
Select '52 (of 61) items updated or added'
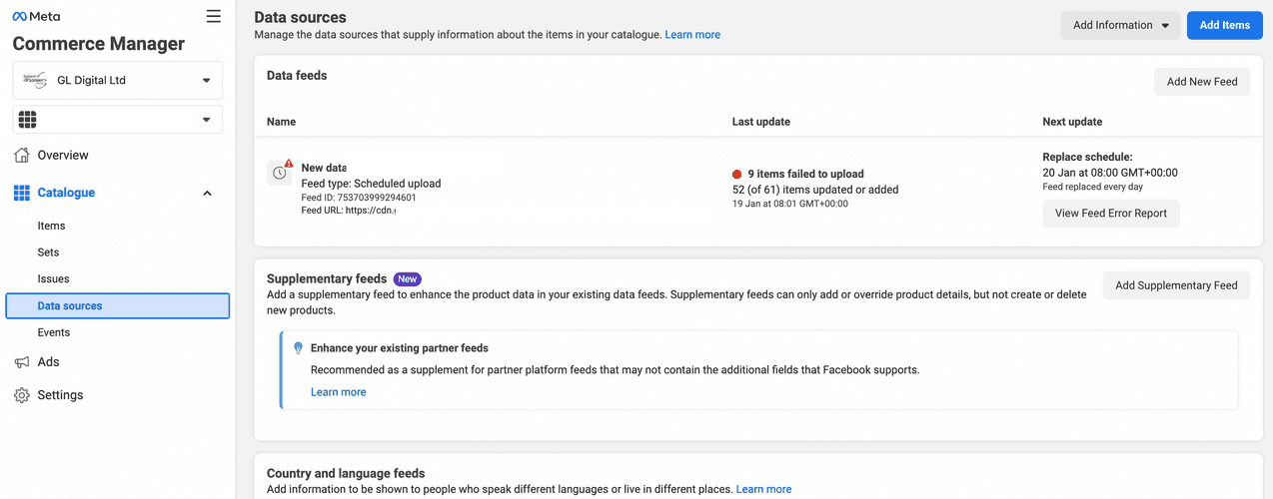click(815, 190)
